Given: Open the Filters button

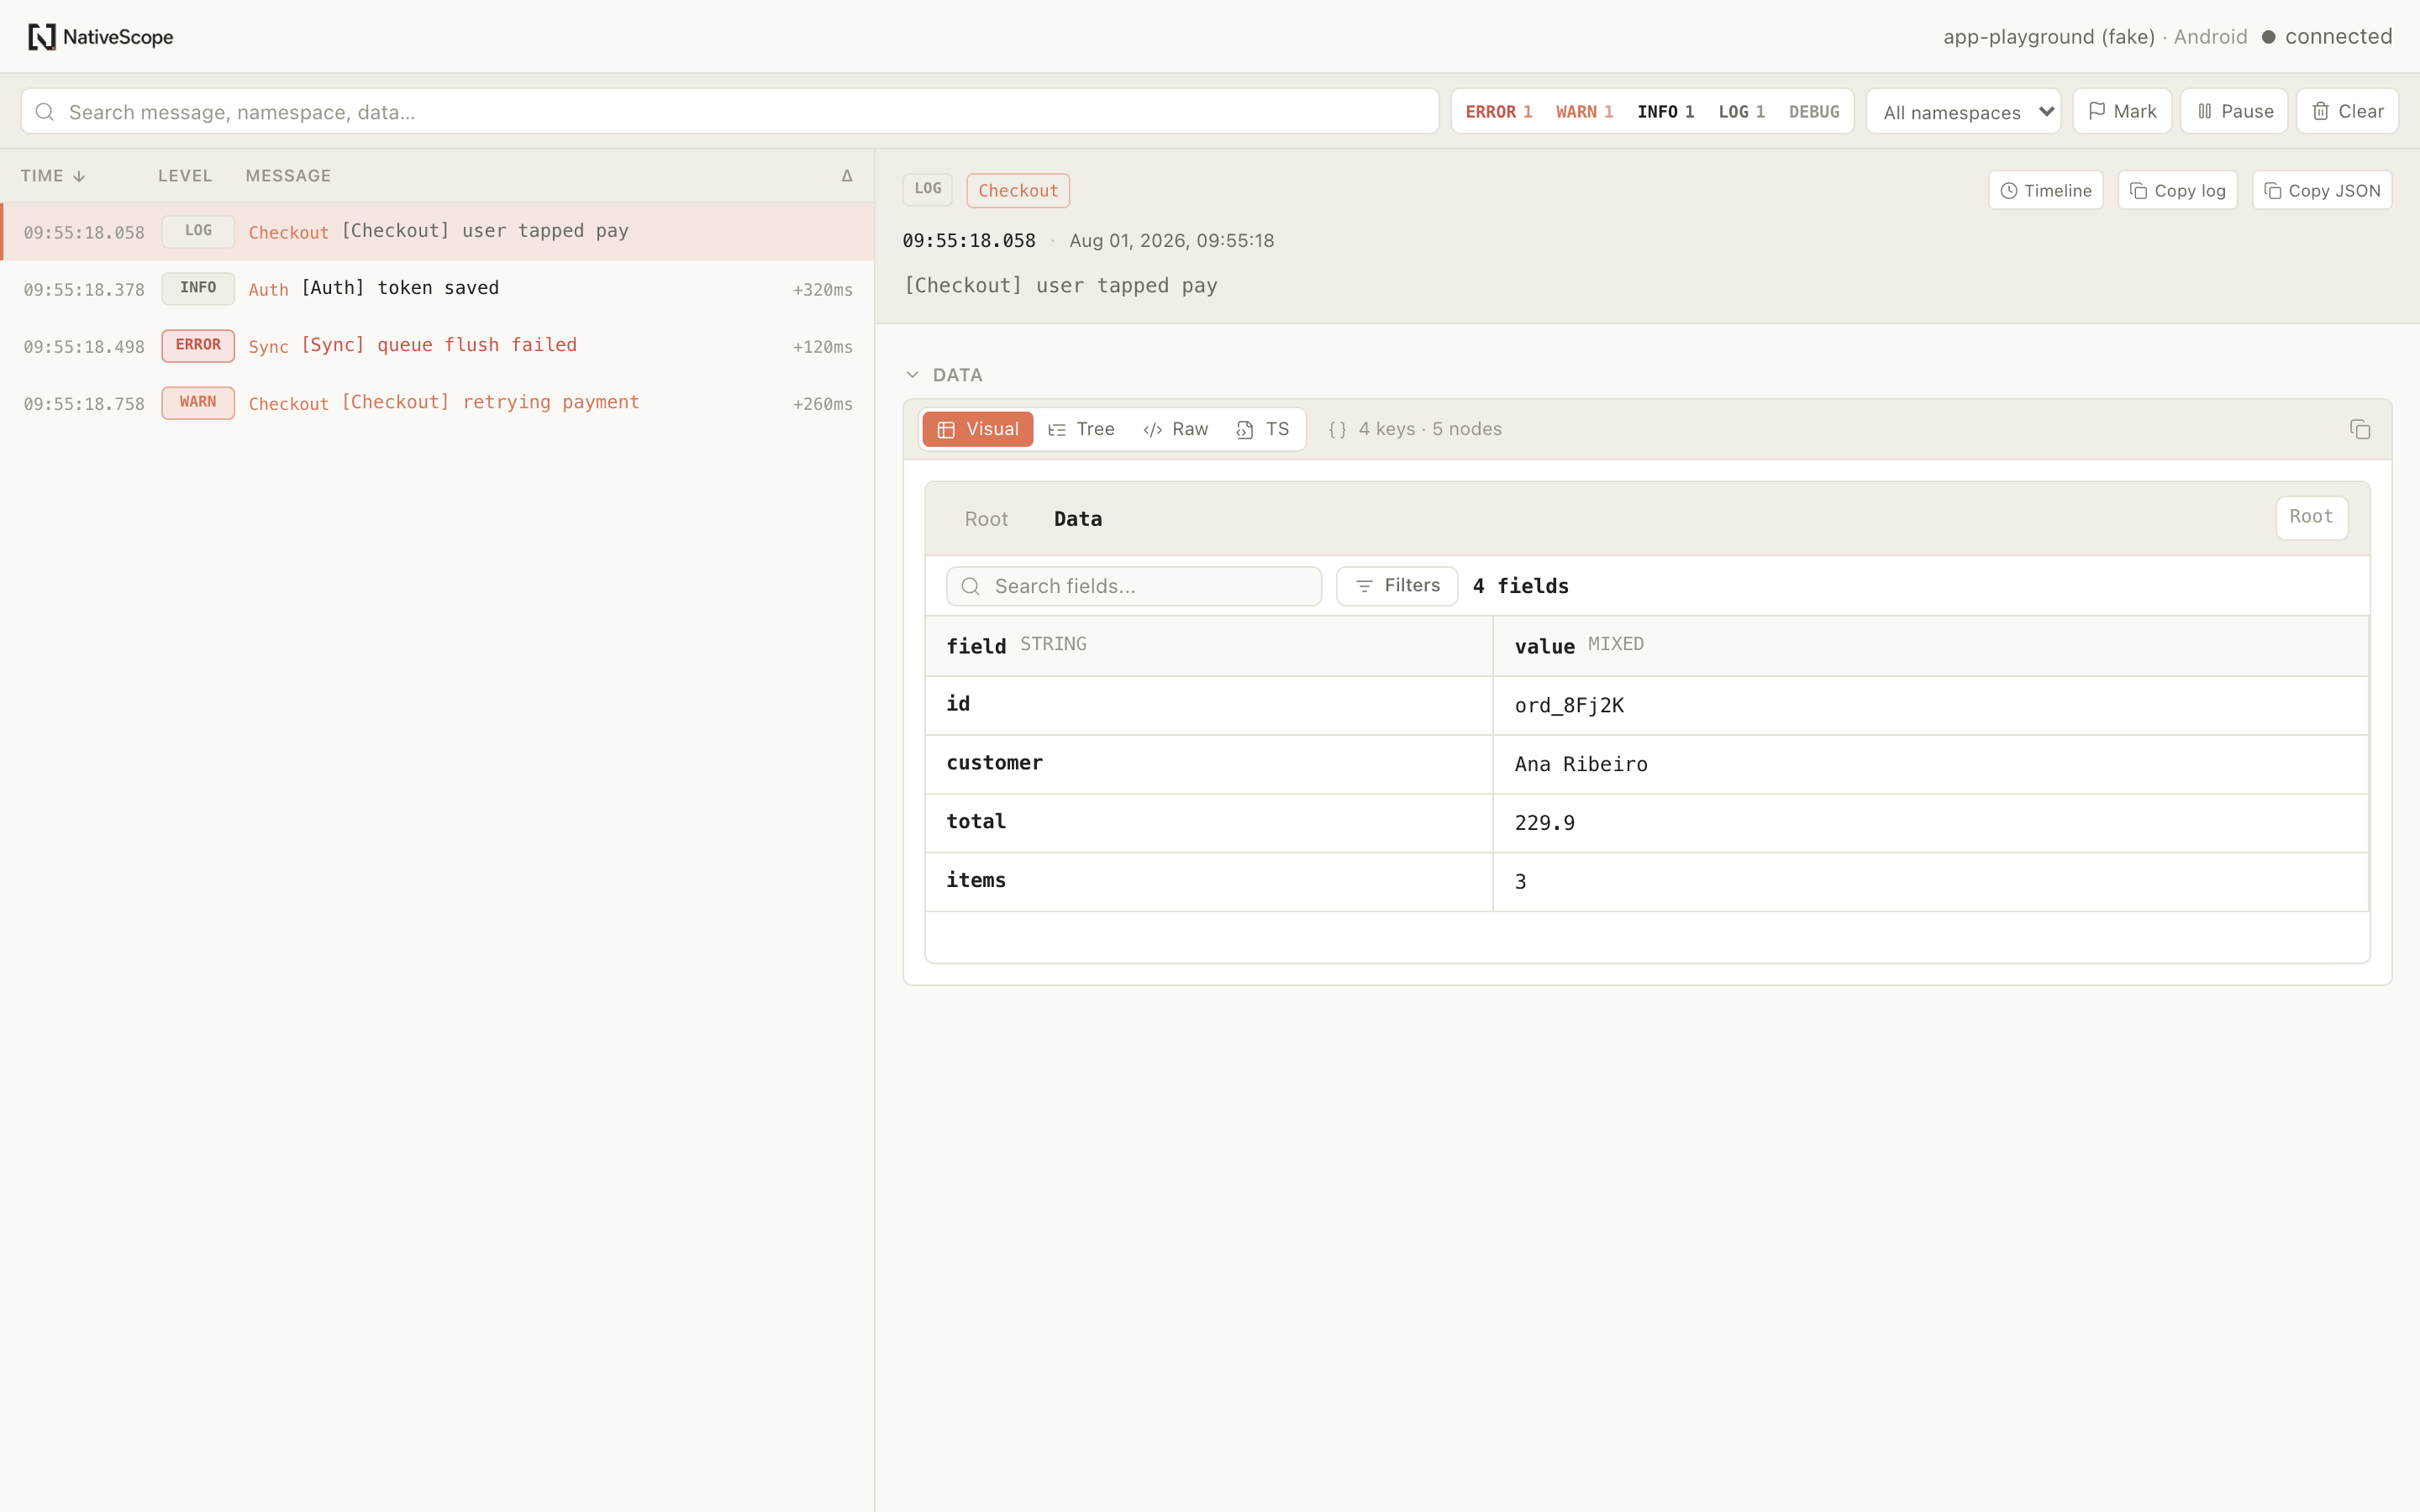Looking at the screenshot, I should (1397, 586).
